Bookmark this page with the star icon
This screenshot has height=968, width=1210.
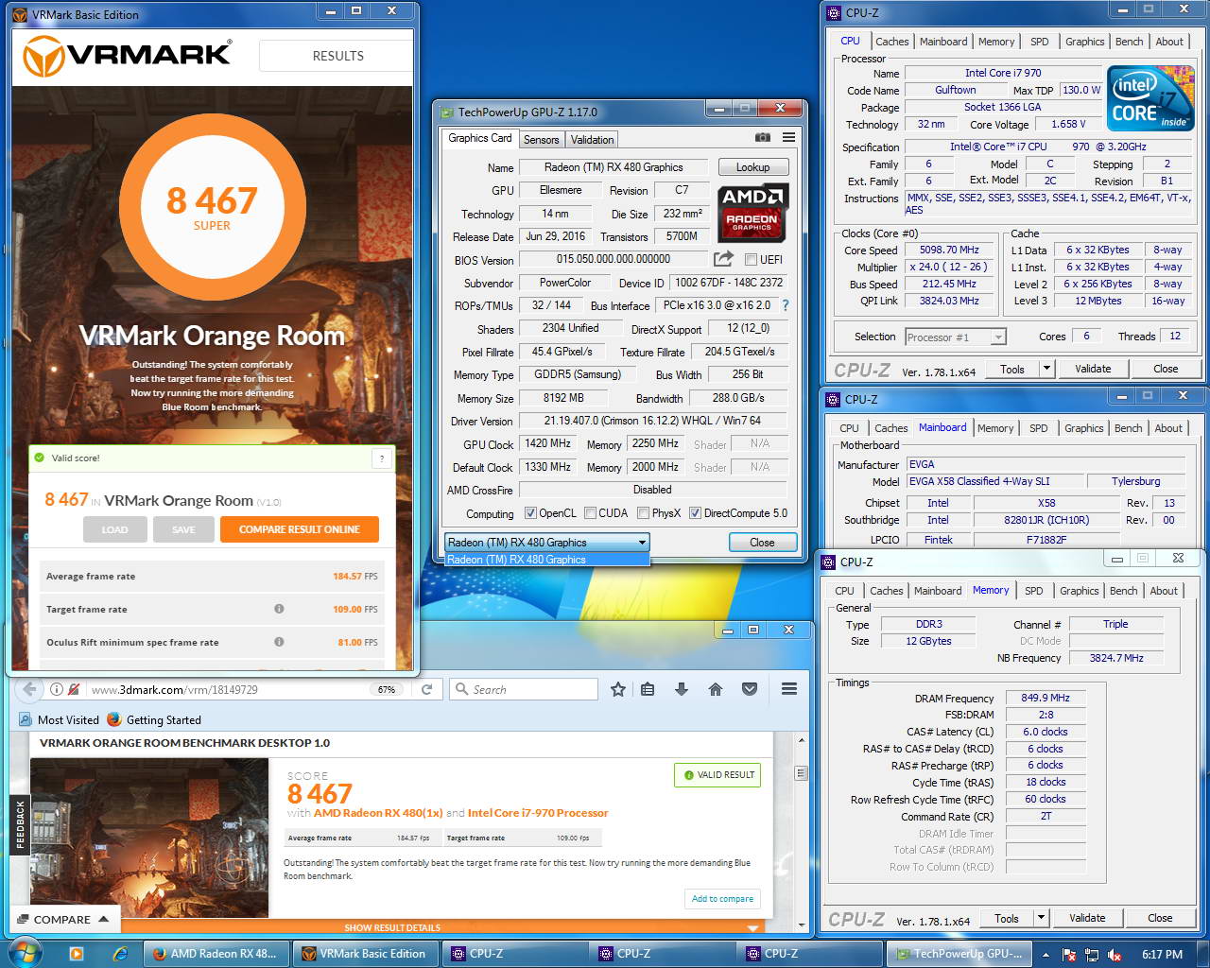click(618, 689)
